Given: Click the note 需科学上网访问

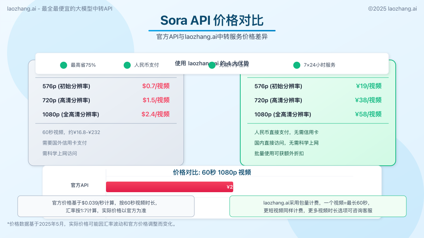Looking at the screenshot, I should 60,153.
